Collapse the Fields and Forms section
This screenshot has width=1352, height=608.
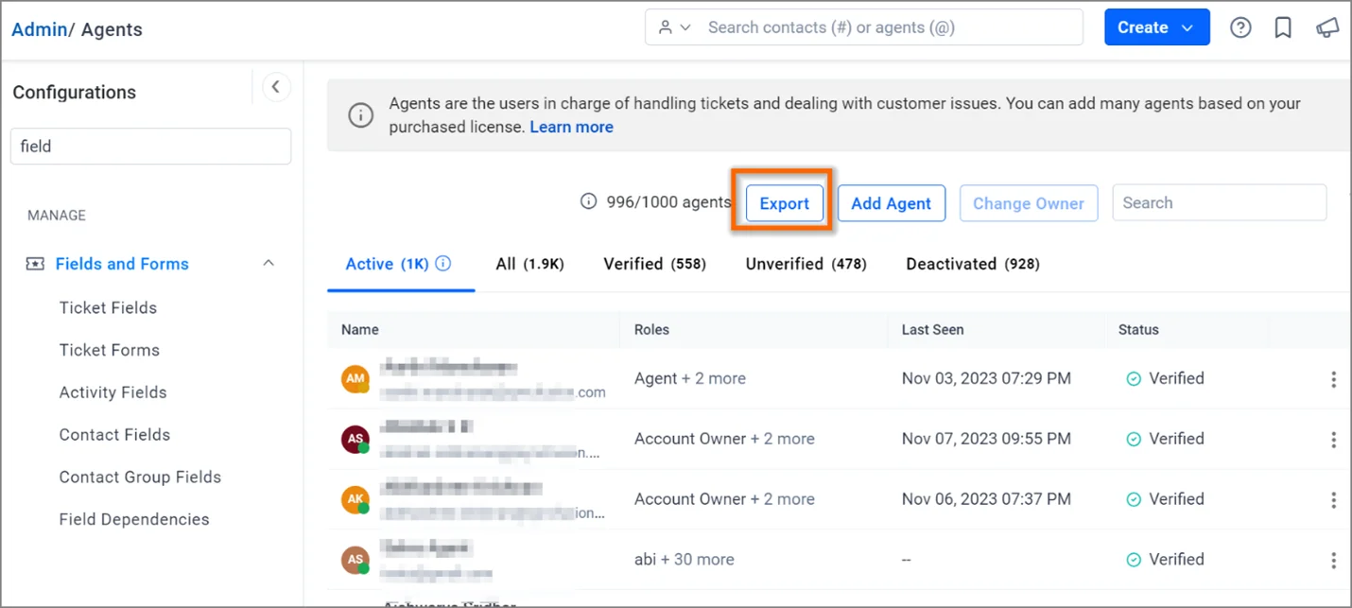pos(269,264)
